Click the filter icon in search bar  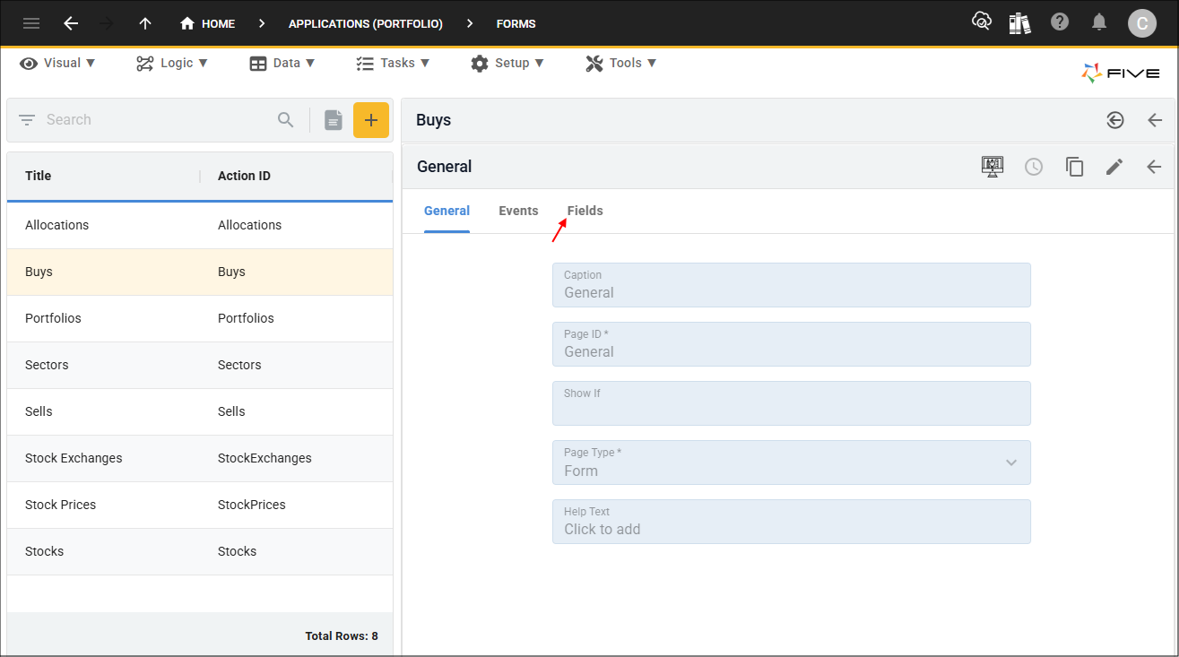click(27, 120)
